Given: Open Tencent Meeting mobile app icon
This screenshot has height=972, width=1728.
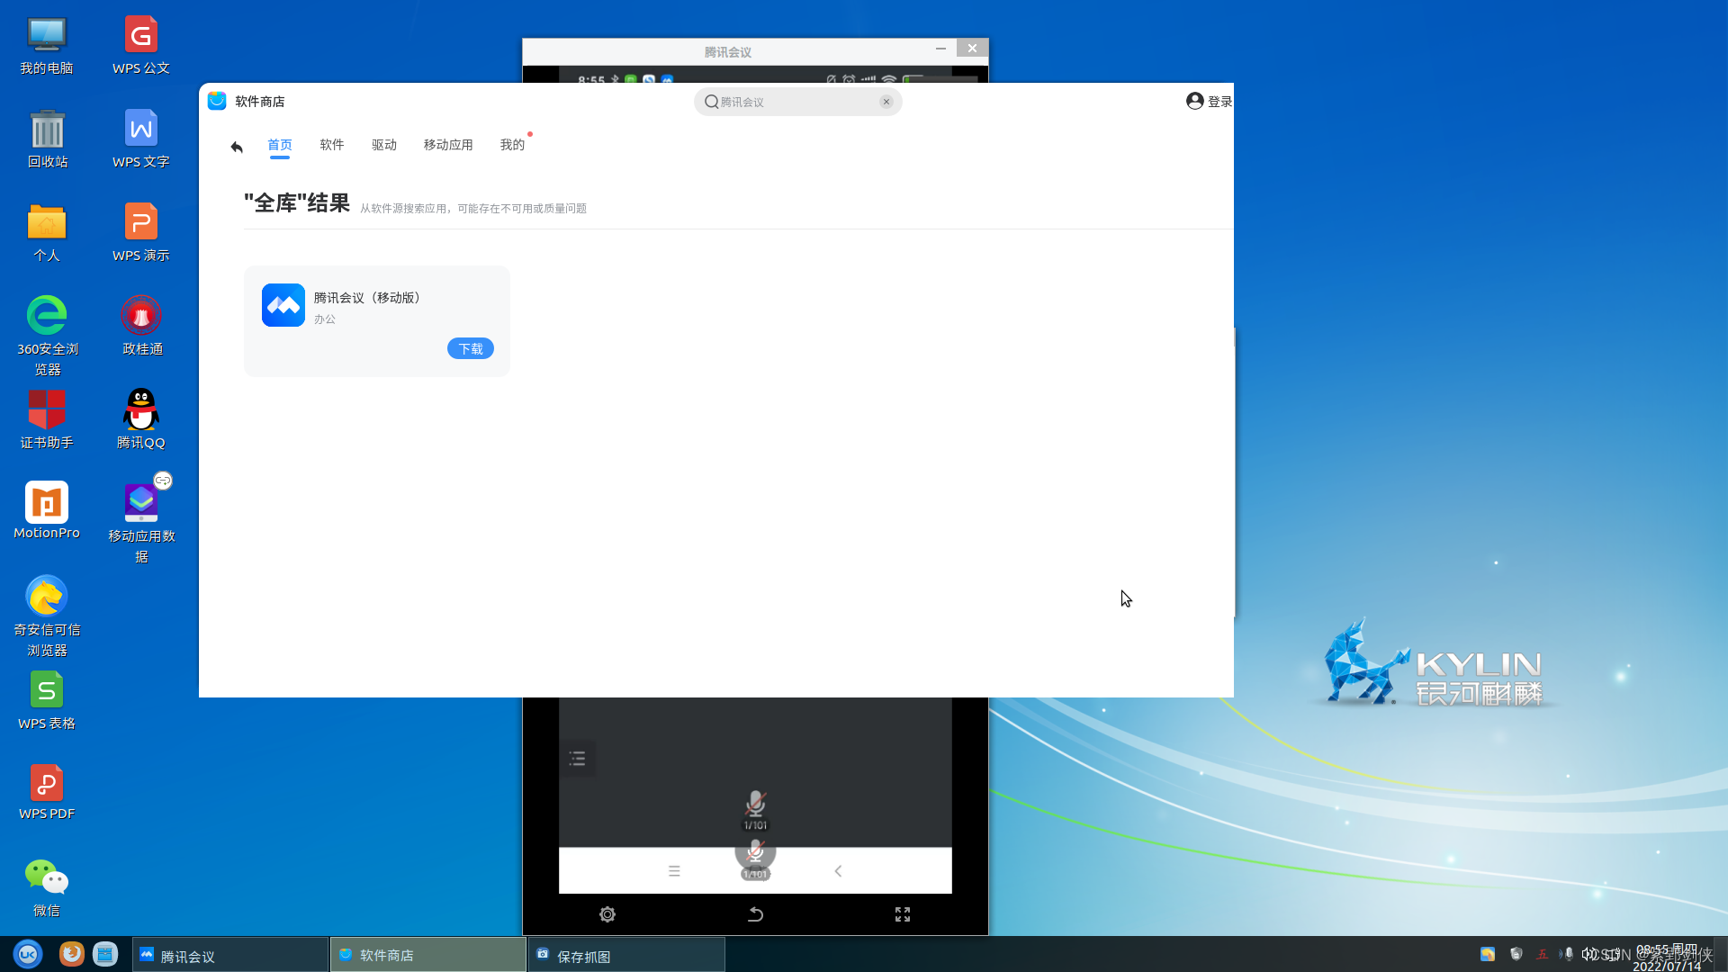Looking at the screenshot, I should 283,305.
